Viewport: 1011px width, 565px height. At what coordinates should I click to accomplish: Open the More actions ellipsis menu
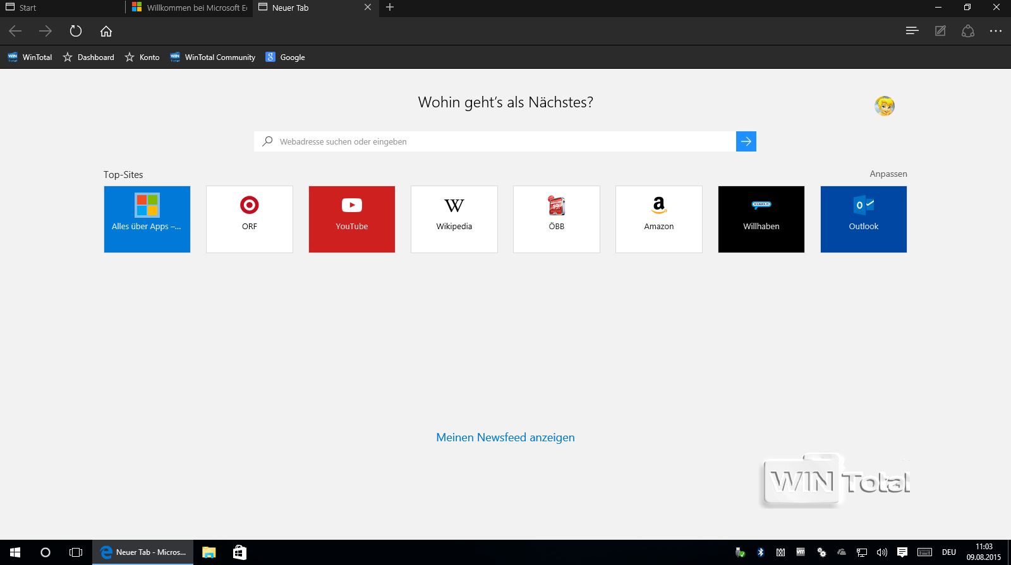pos(996,30)
